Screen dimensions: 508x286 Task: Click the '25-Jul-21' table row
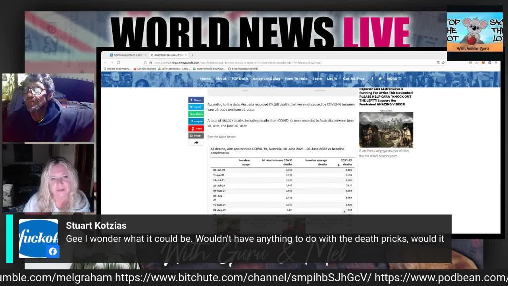pos(282,186)
